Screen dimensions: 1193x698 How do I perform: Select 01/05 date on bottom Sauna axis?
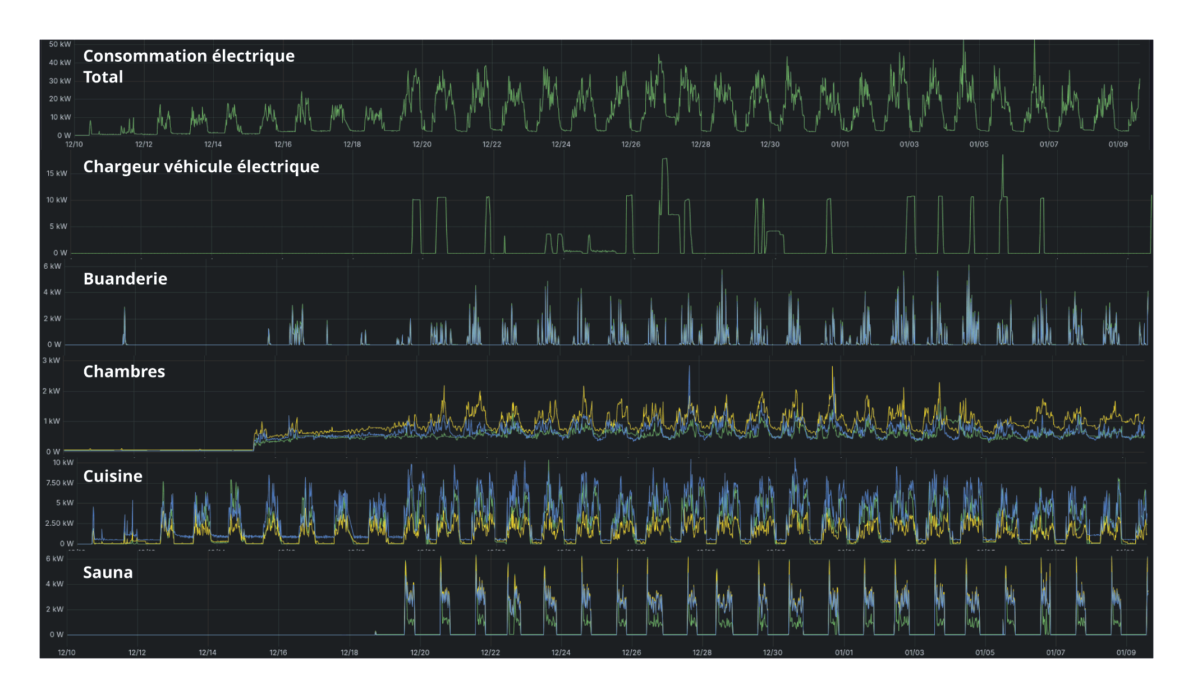985,653
